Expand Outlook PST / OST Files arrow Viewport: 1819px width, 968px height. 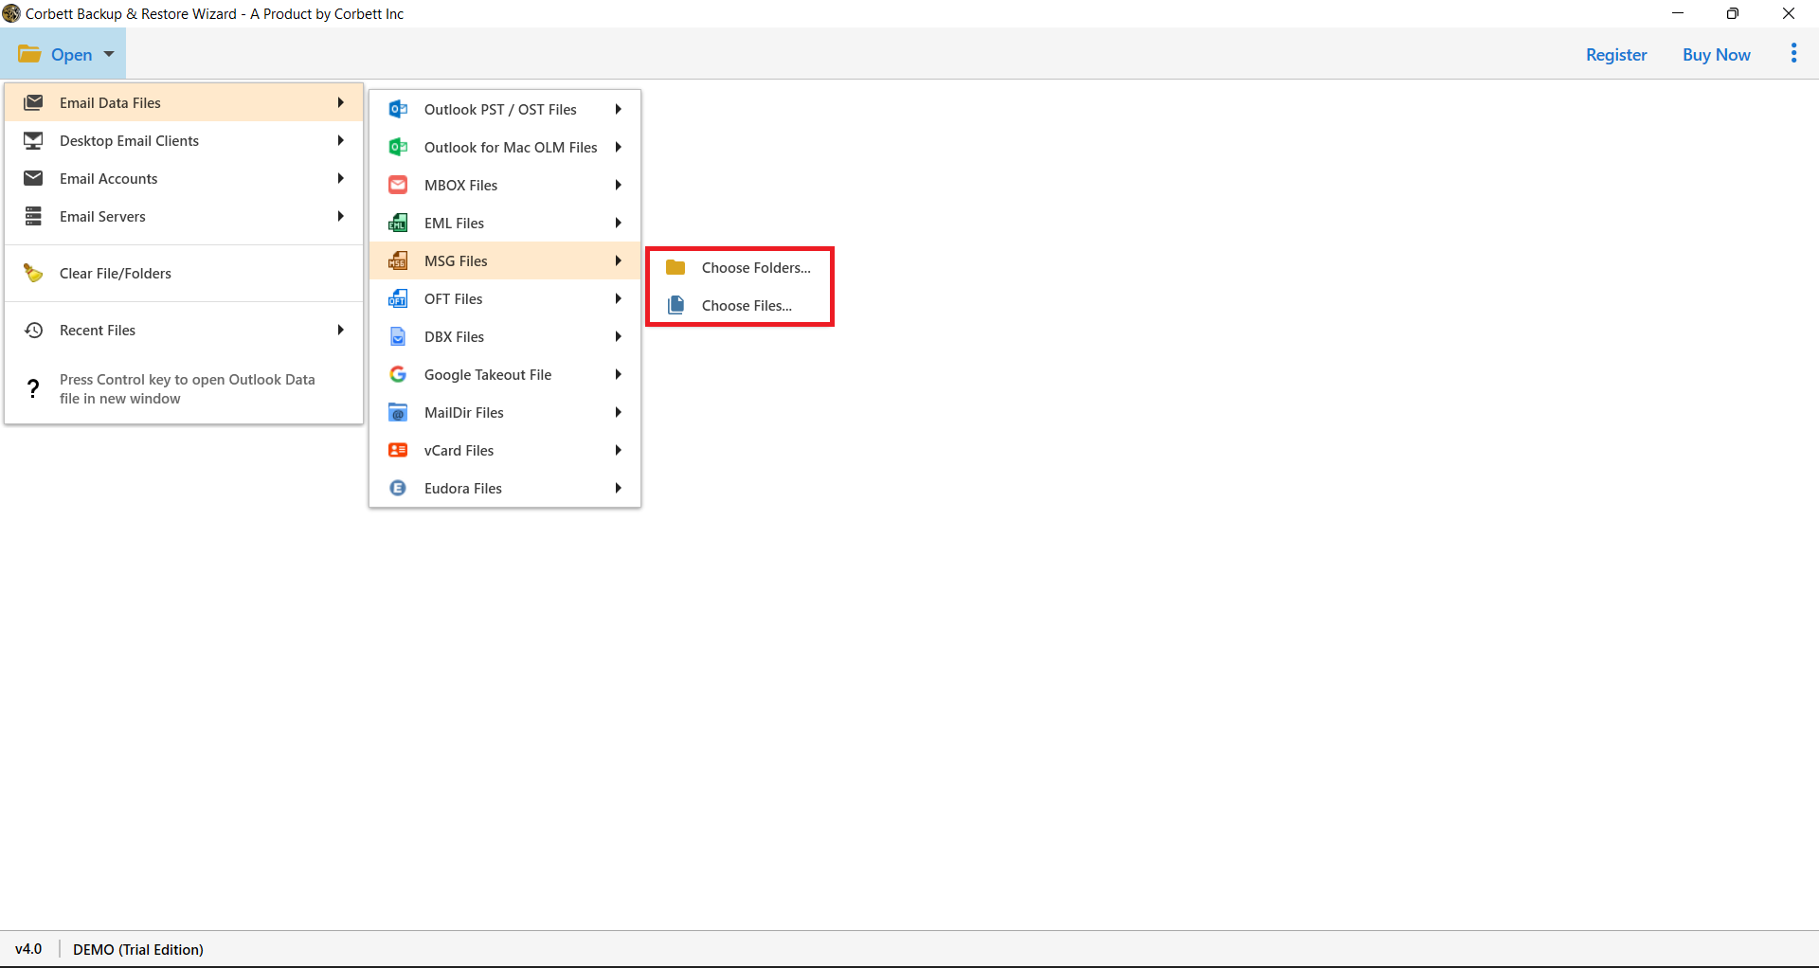[618, 109]
